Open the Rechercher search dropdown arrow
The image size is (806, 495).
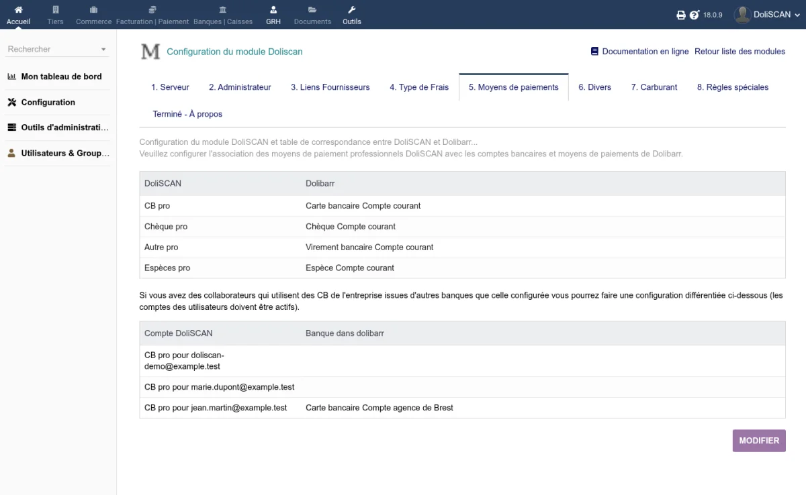(x=103, y=50)
